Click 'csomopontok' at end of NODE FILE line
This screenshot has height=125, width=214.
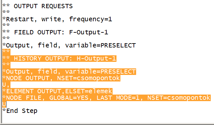(x=189, y=98)
